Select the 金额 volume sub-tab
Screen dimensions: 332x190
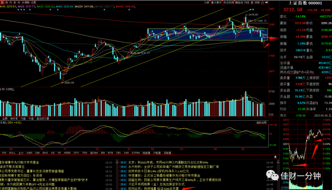point(5,118)
